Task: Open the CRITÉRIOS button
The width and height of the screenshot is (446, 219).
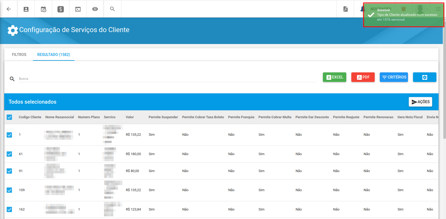Action: 394,77
